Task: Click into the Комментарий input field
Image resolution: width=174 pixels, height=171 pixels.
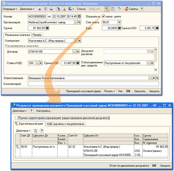Action: 93,84
